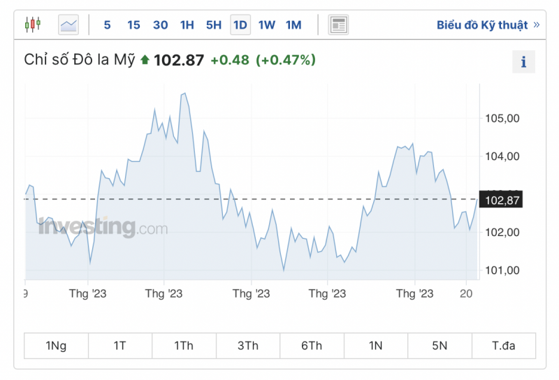This screenshot has width=559, height=380.
Task: Choose the 1H hourly interval
Action: [x=187, y=25]
